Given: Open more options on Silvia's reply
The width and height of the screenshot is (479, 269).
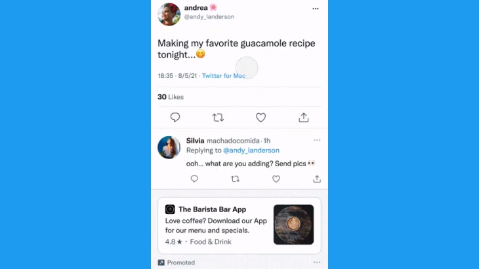Looking at the screenshot, I should pos(317,140).
